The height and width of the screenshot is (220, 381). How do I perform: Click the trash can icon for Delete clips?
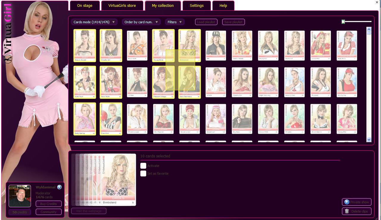coord(347,211)
